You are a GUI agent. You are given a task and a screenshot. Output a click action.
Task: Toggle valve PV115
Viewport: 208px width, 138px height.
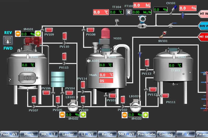pyautogui.click(x=64, y=56)
